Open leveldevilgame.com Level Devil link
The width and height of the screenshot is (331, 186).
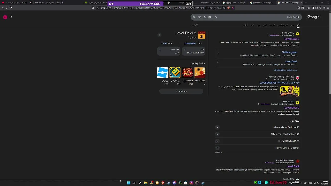point(293,166)
